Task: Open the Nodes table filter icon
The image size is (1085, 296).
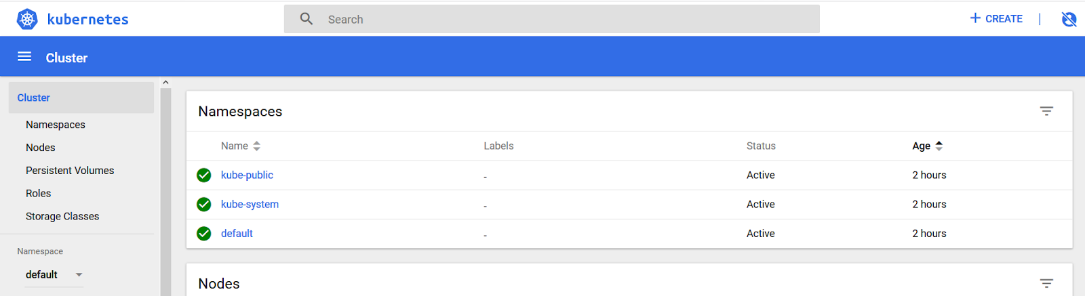Action: pyautogui.click(x=1046, y=283)
